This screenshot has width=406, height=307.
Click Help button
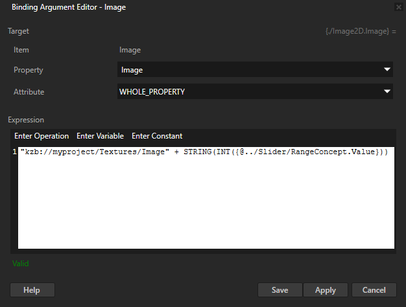click(x=32, y=290)
